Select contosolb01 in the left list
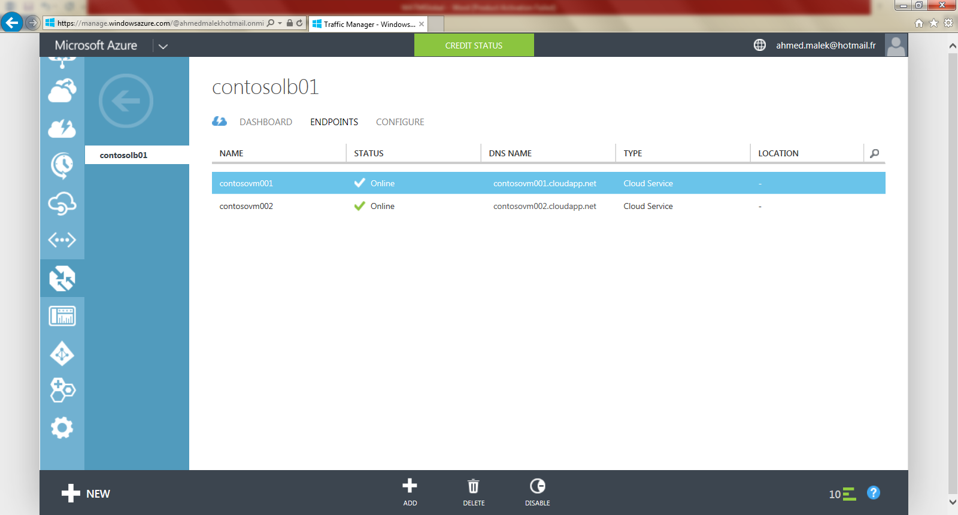The image size is (958, 515). point(137,155)
